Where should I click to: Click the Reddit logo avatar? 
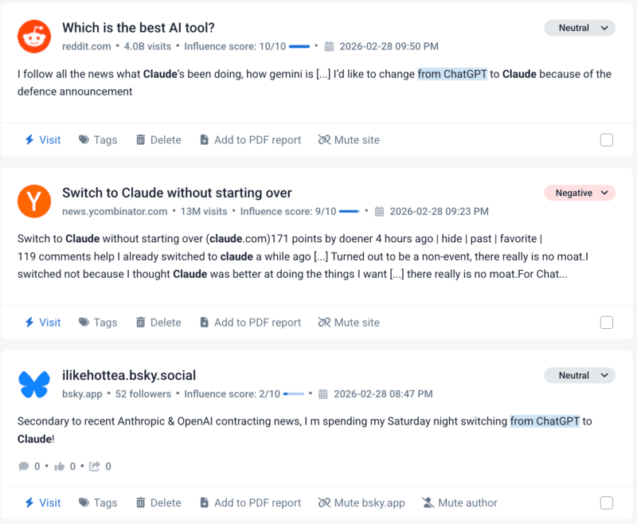[34, 36]
